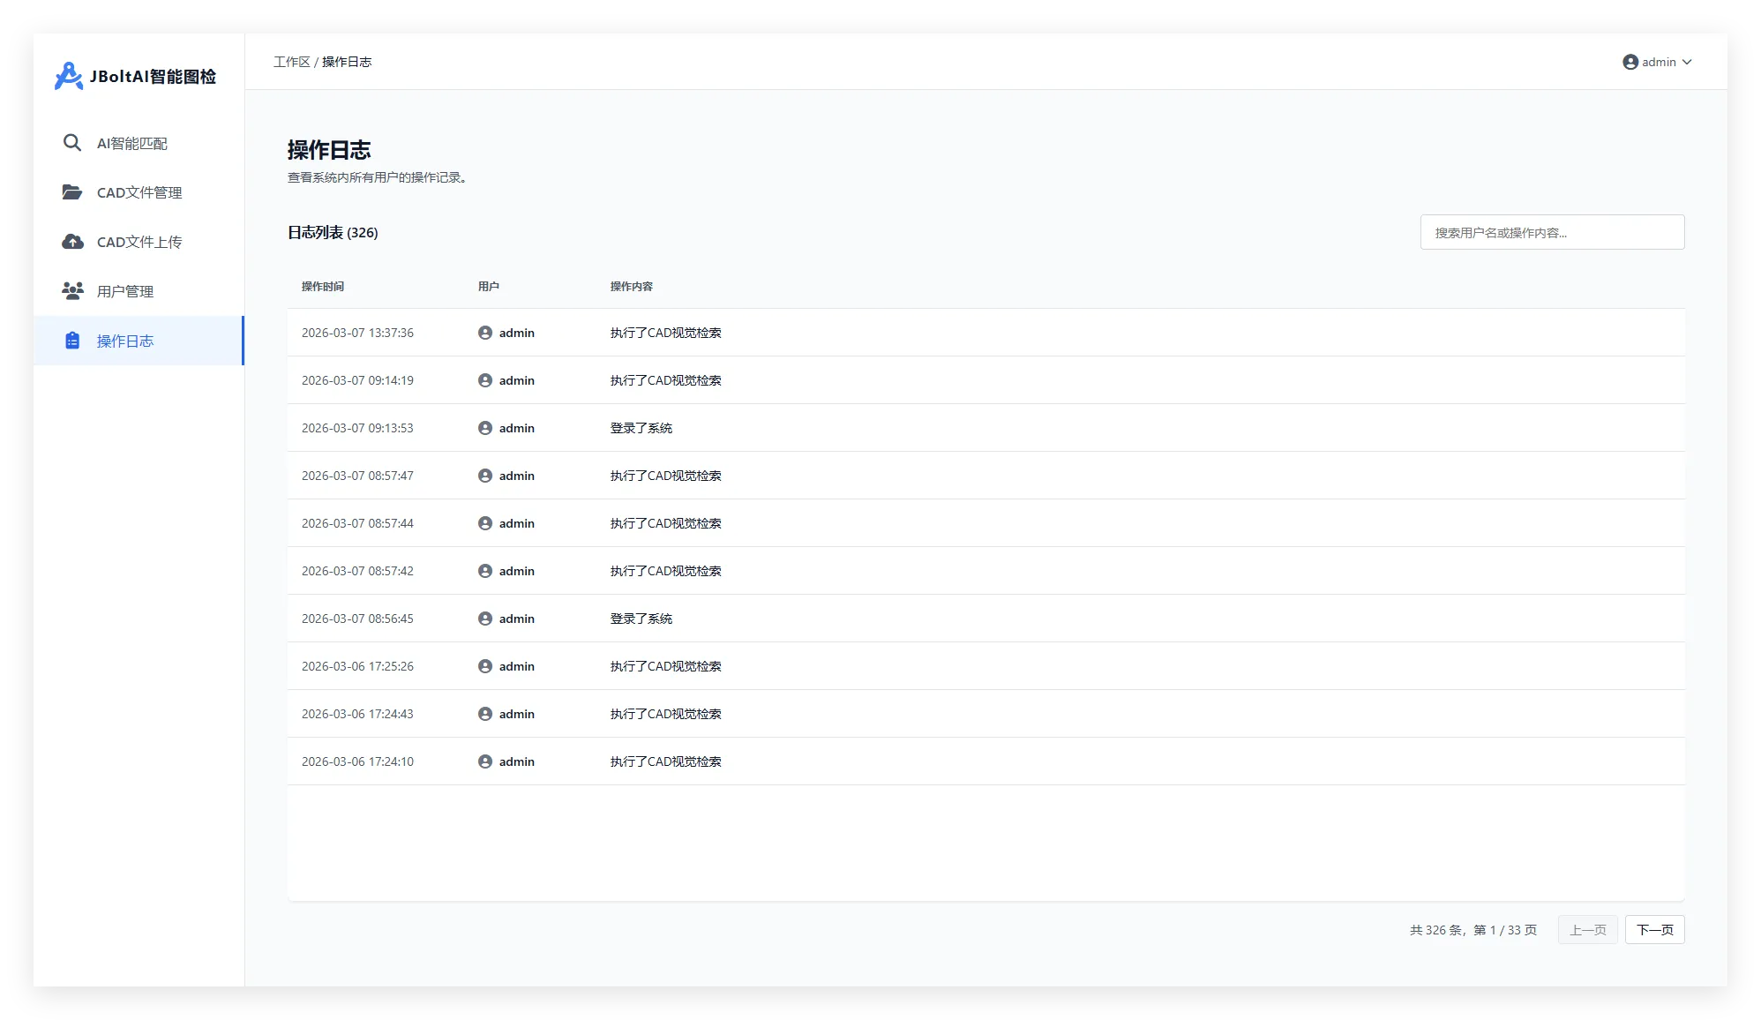The width and height of the screenshot is (1761, 1020).
Task: Click the 上一页 previous page button
Action: pos(1587,930)
